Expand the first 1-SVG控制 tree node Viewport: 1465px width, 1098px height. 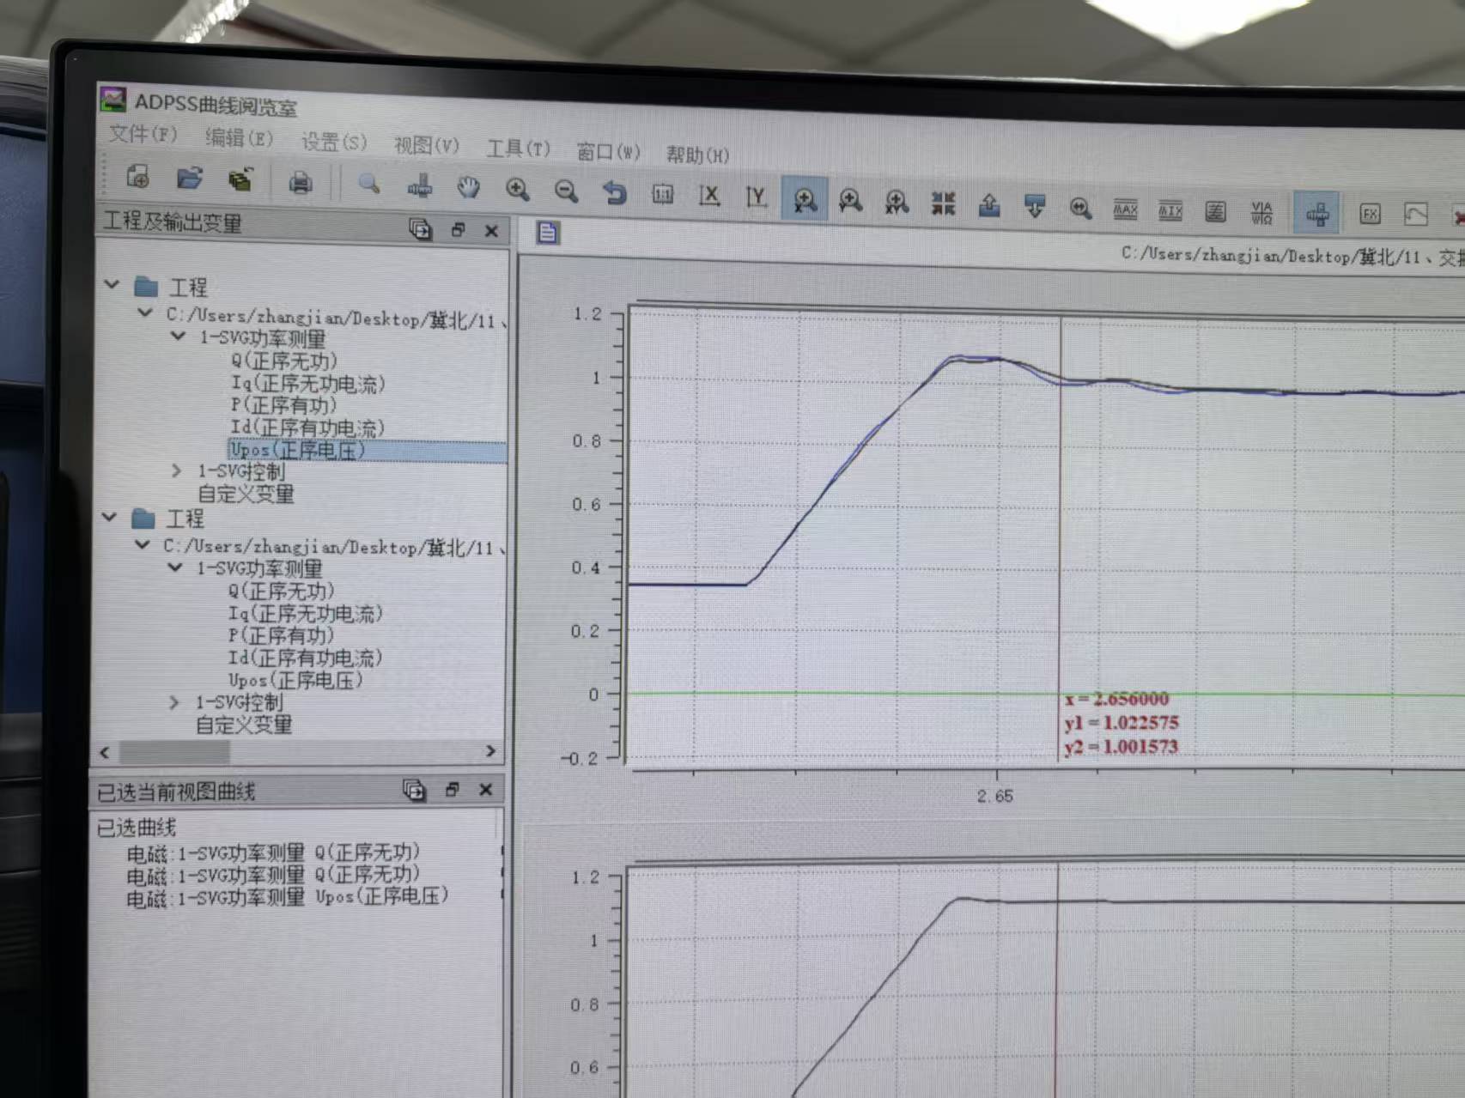click(176, 470)
